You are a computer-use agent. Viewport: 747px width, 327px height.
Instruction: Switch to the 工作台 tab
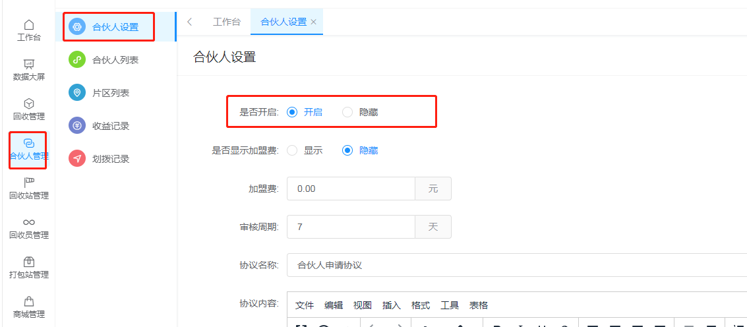tap(227, 22)
